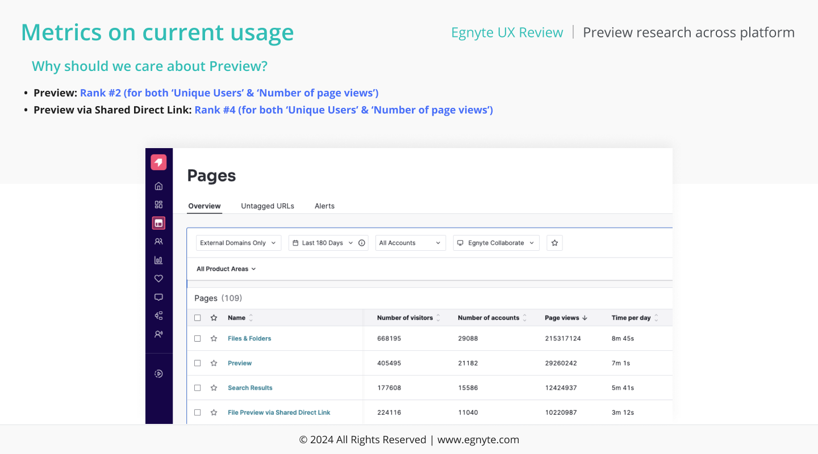Click the Pages (109) count label

coord(218,298)
